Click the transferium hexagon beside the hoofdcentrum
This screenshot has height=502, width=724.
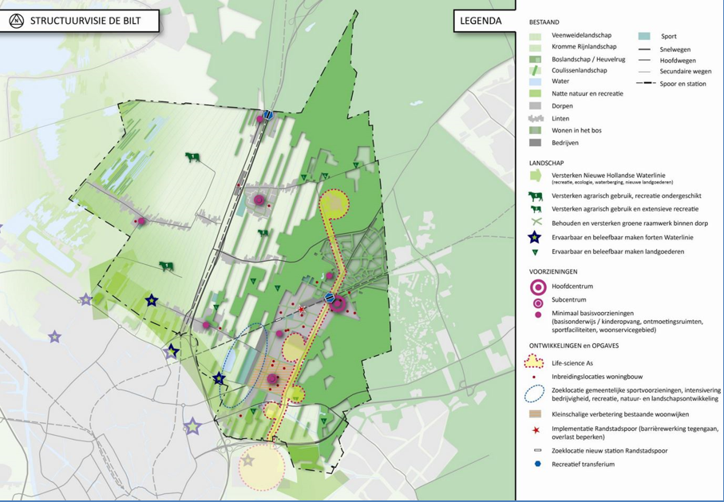pyautogui.click(x=330, y=298)
